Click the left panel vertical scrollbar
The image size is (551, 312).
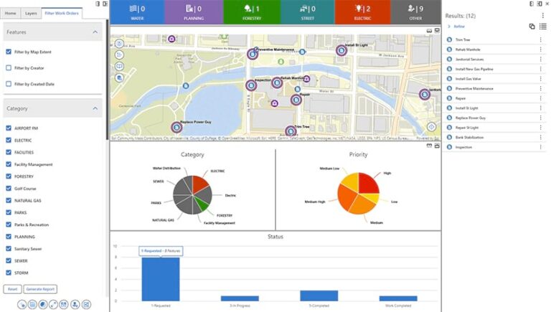pyautogui.click(x=107, y=79)
